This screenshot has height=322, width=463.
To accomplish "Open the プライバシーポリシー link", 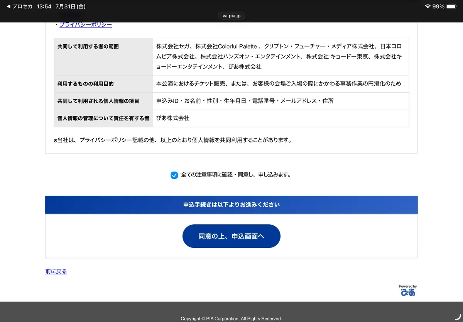I will pos(86,25).
